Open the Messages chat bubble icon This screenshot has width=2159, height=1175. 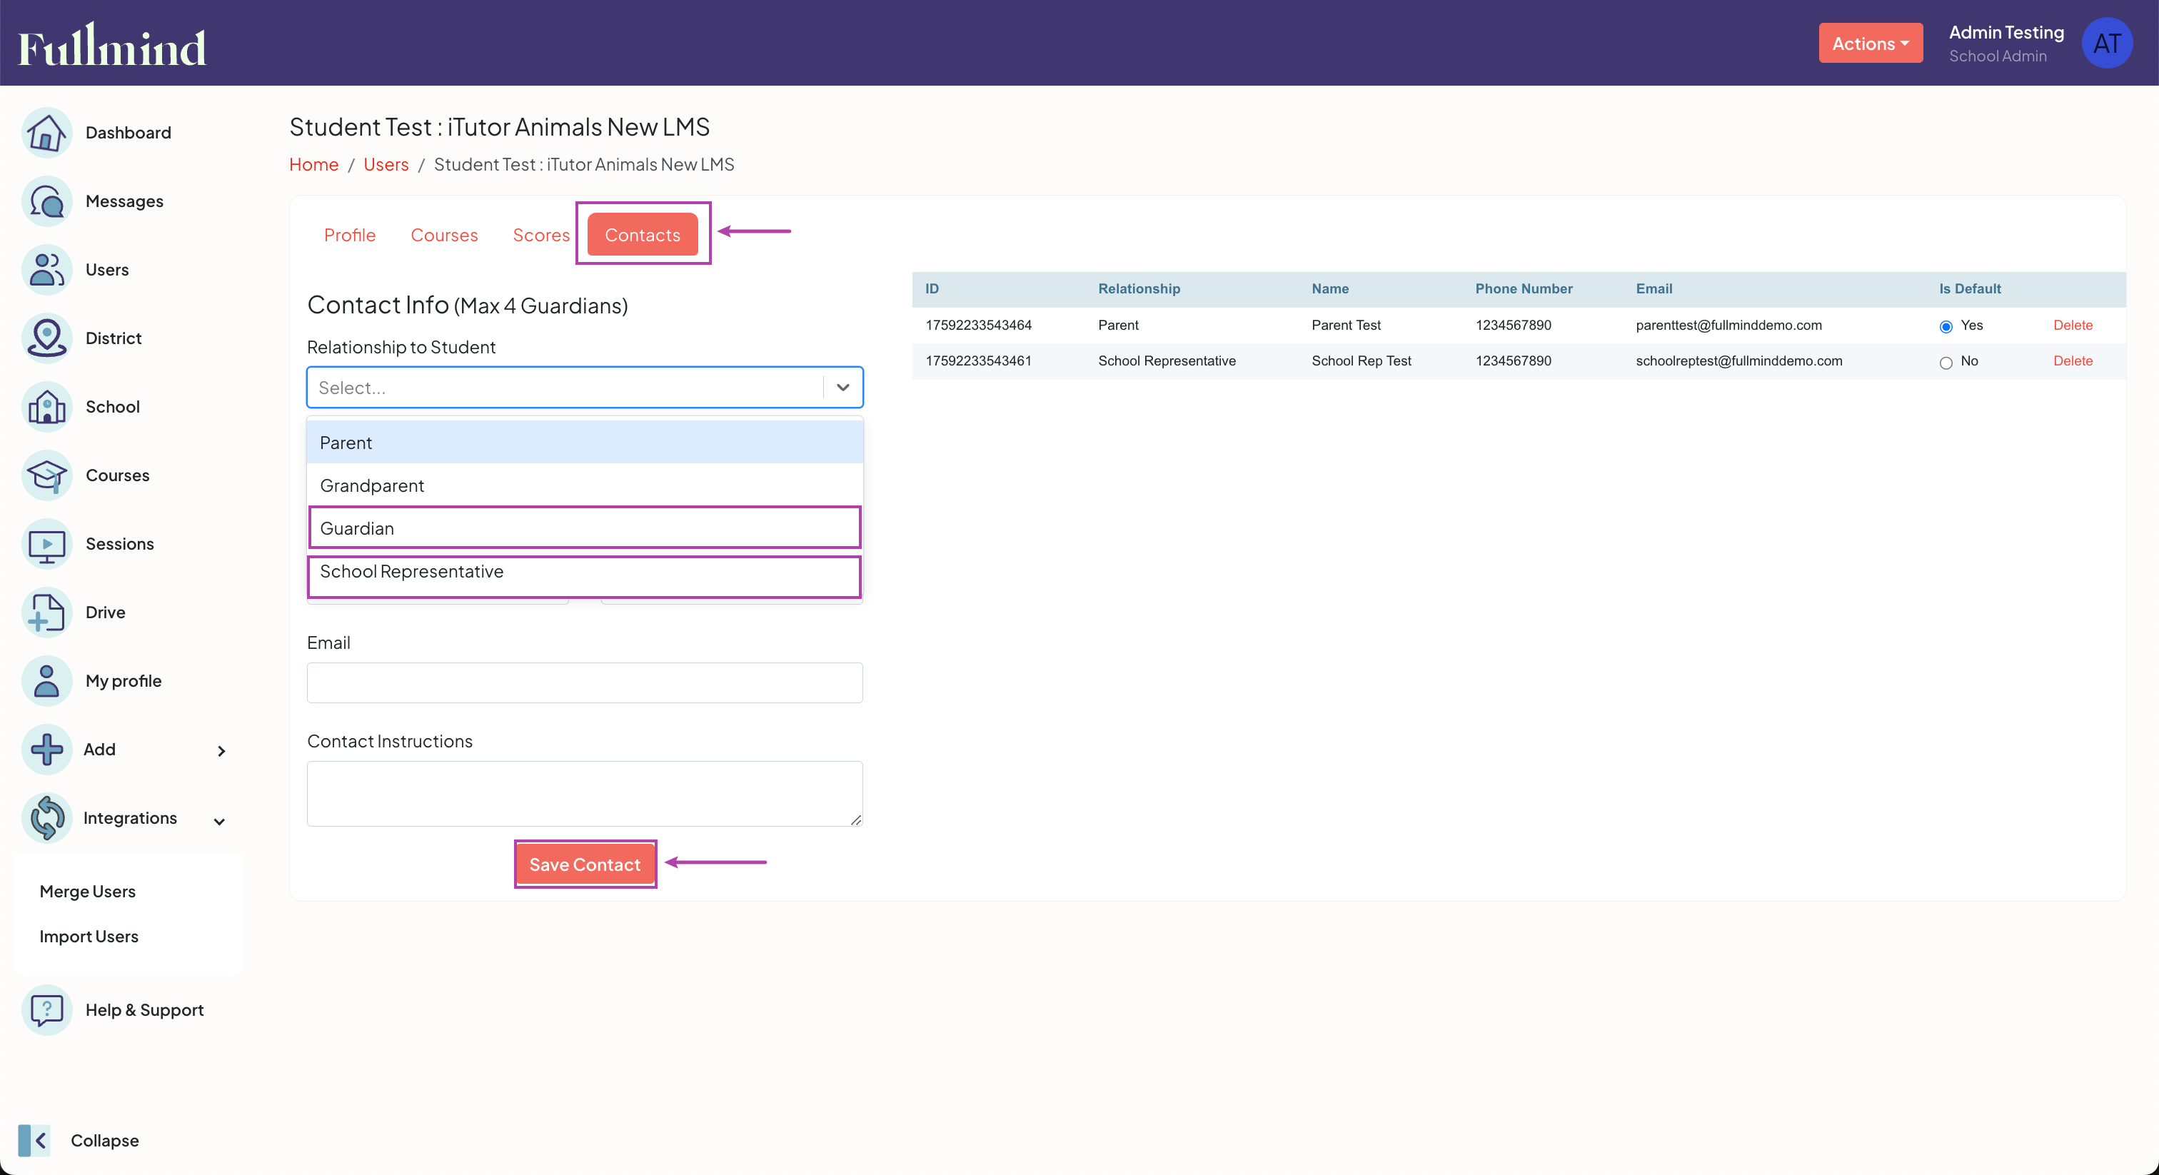(x=47, y=201)
